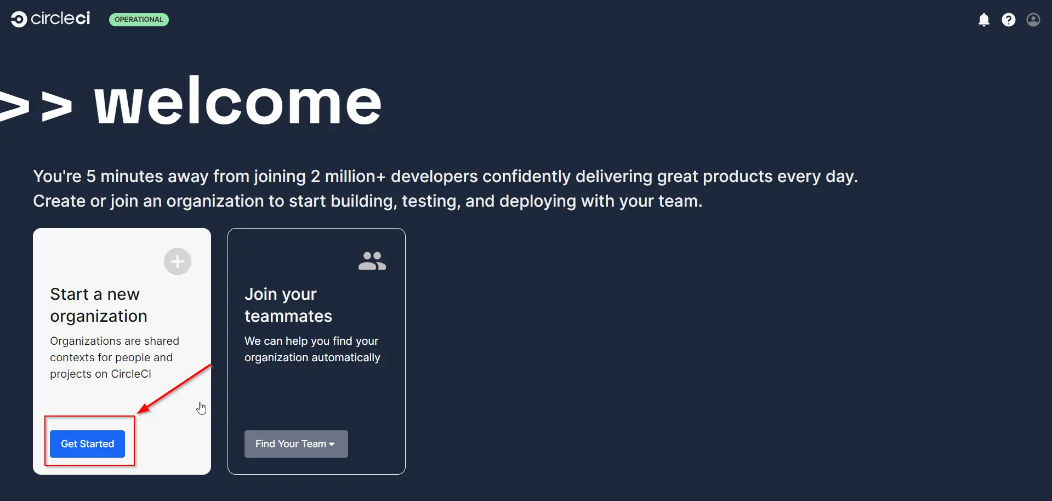Image resolution: width=1052 pixels, height=501 pixels.
Task: Click the large welcome heading
Action: pyautogui.click(x=237, y=103)
